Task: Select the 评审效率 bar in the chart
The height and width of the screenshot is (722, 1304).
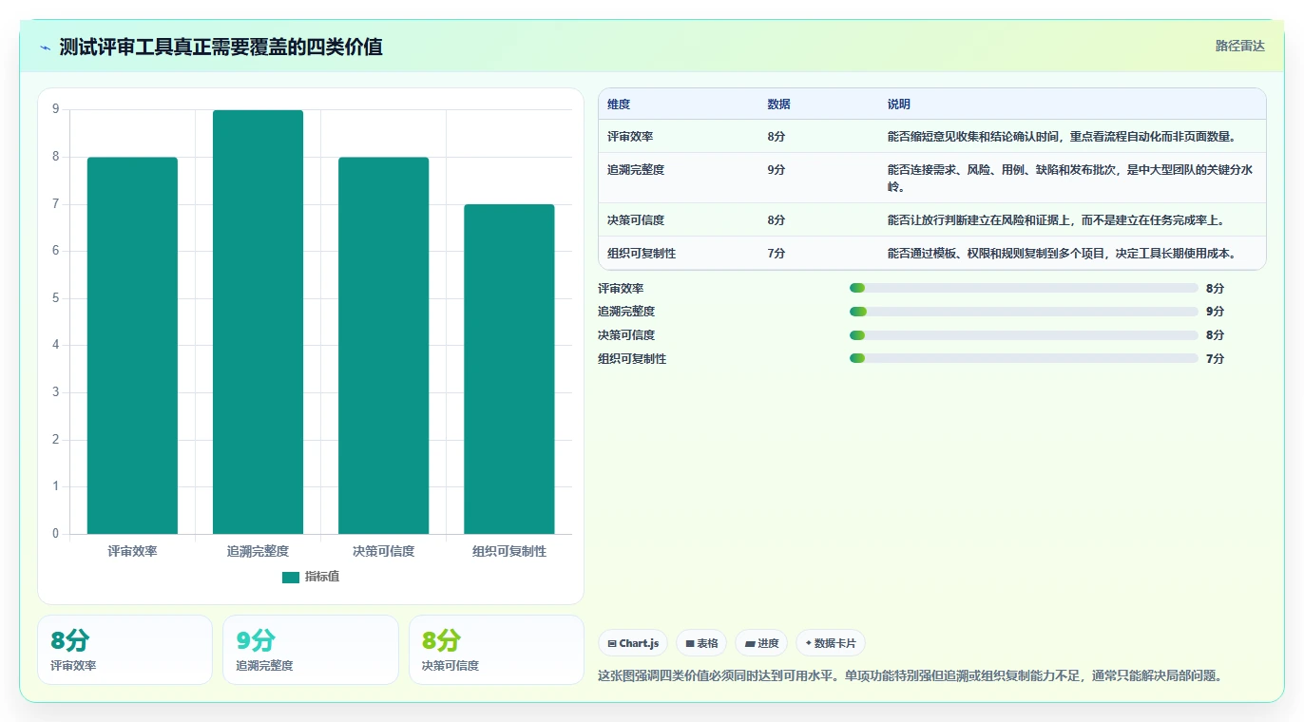Action: pyautogui.click(x=132, y=346)
